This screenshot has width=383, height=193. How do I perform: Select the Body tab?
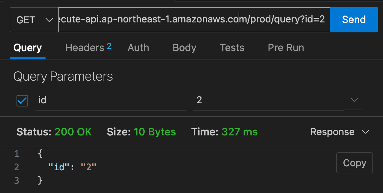pos(184,48)
